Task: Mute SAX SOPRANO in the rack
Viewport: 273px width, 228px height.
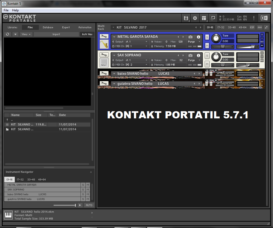Action: [207, 64]
